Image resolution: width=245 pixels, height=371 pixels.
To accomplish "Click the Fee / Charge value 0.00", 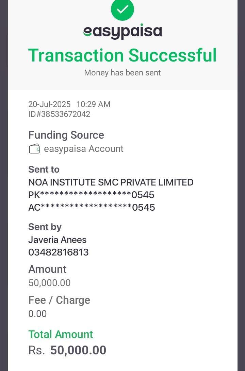I will point(37,314).
